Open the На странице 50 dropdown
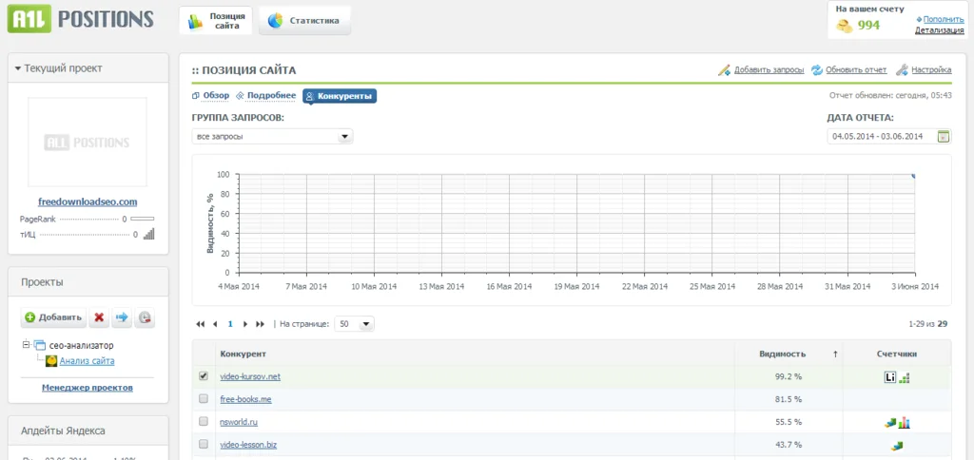This screenshot has height=460, width=974. point(354,324)
